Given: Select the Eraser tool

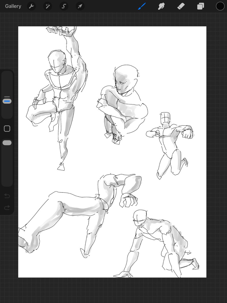Looking at the screenshot, I should pos(181,6).
